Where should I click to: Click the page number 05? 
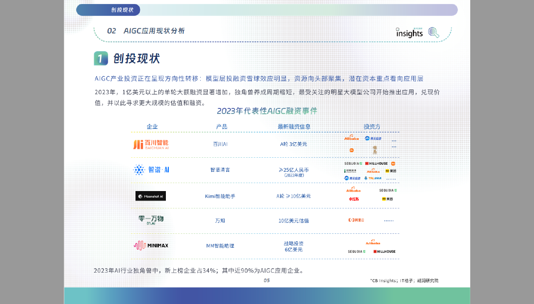(x=267, y=281)
